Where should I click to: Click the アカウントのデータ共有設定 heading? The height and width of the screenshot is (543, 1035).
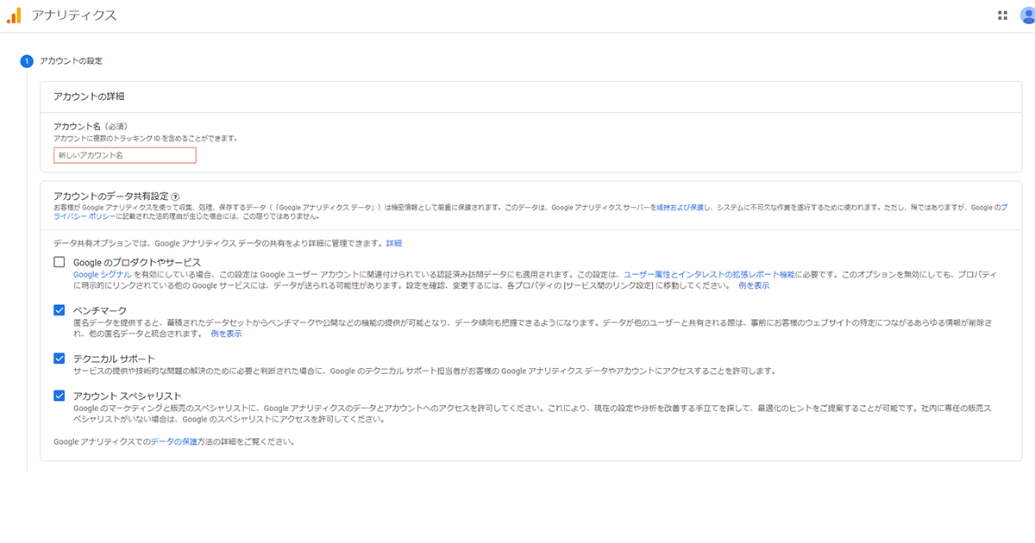point(110,197)
